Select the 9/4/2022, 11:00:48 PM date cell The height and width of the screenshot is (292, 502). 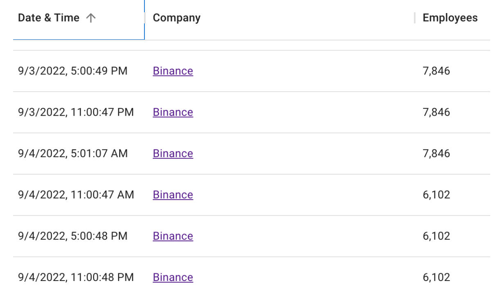click(76, 278)
